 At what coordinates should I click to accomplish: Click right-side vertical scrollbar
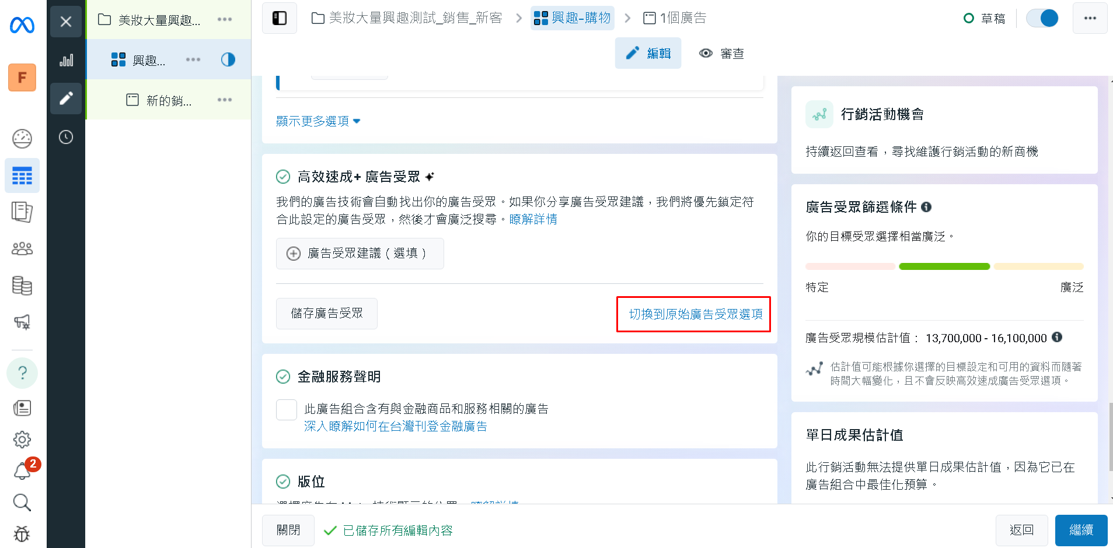point(1110,437)
